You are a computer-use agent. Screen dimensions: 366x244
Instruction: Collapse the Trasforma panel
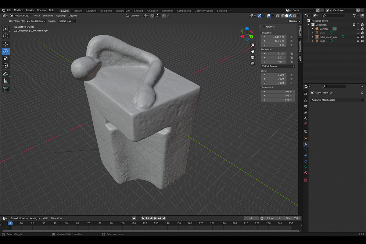coord(262,27)
